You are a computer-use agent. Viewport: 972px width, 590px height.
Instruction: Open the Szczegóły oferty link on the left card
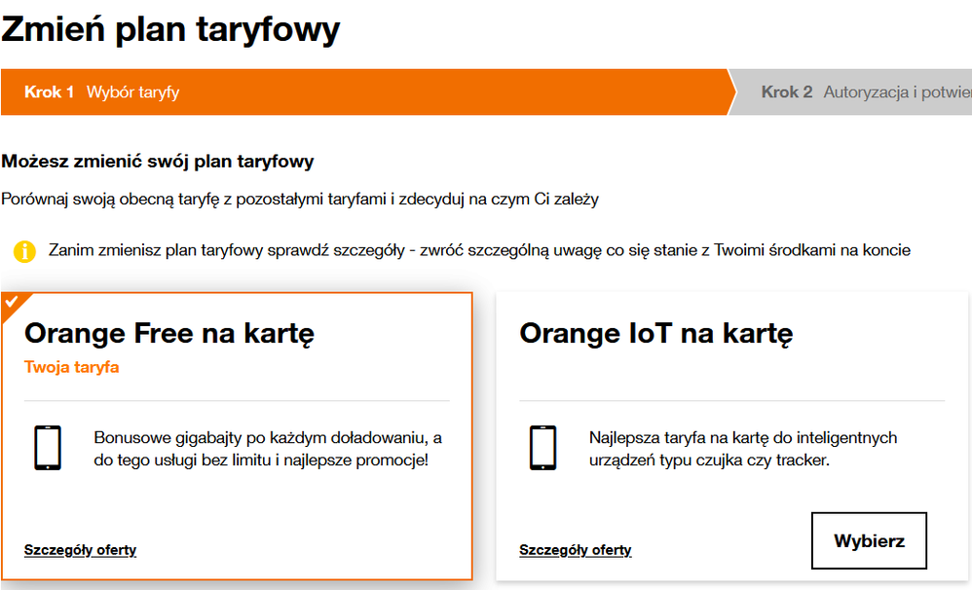[79, 549]
